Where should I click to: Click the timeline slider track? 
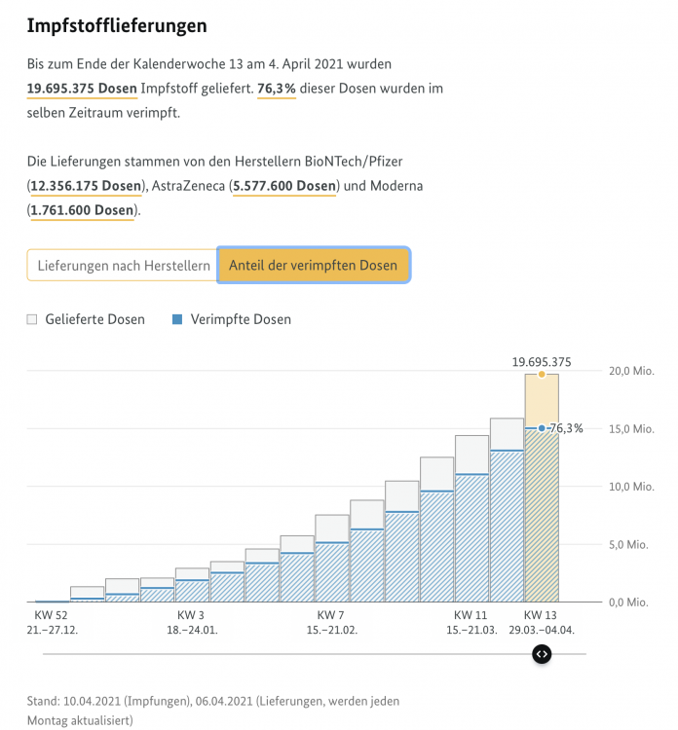pos(292,654)
